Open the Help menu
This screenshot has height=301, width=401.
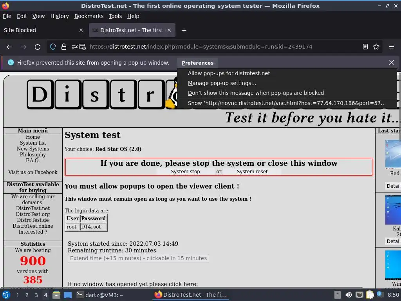(x=133, y=16)
